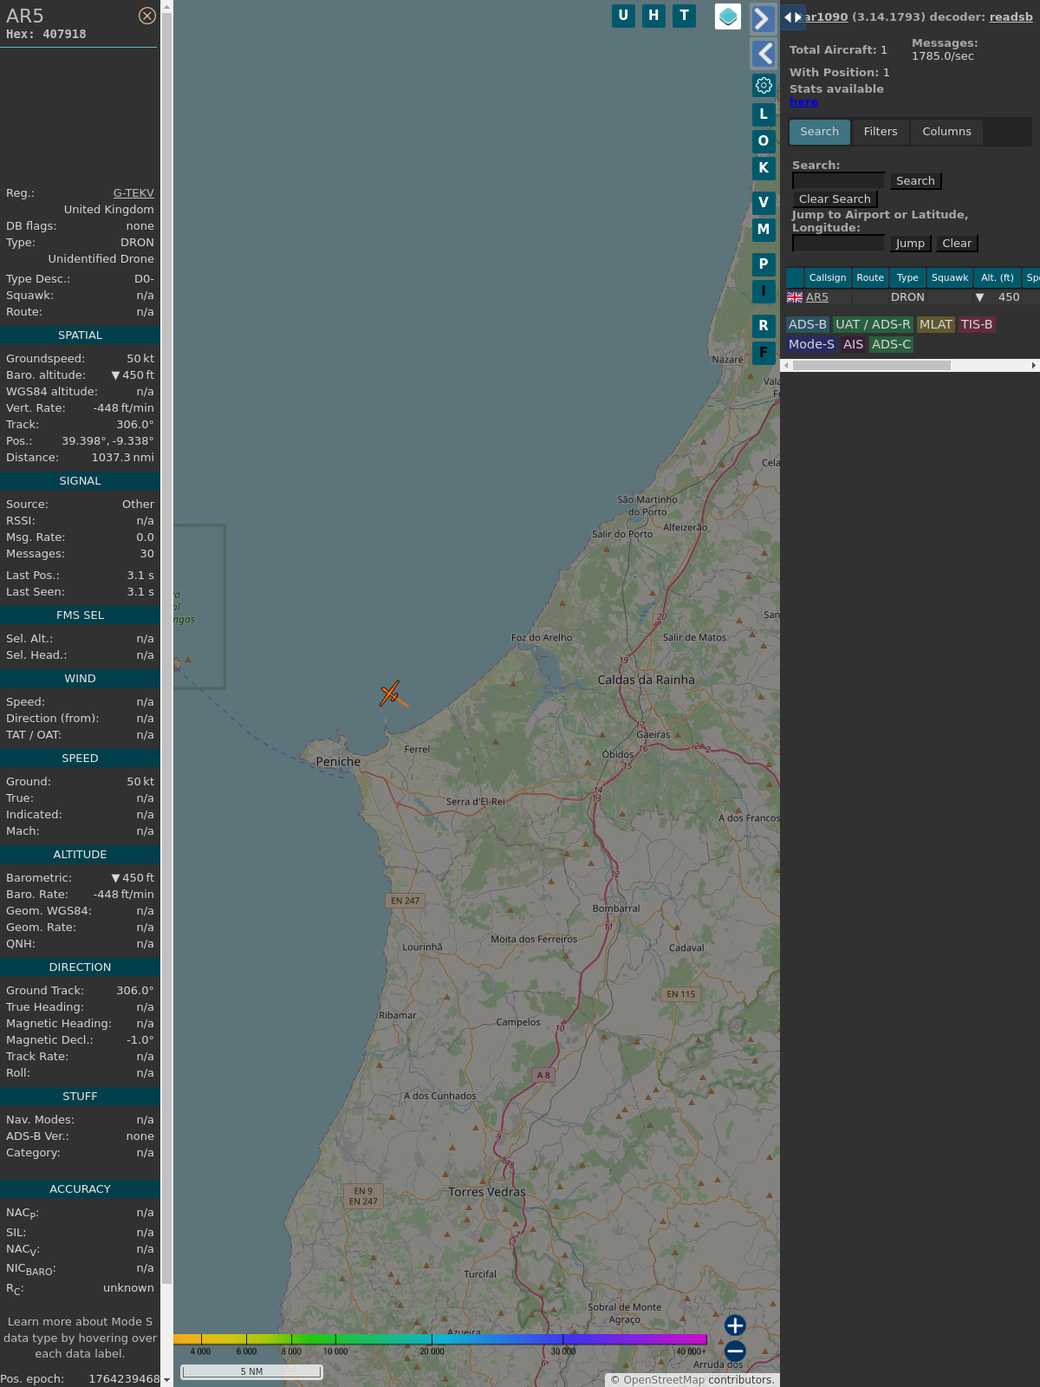Toggle the MLAT source filter

(935, 324)
